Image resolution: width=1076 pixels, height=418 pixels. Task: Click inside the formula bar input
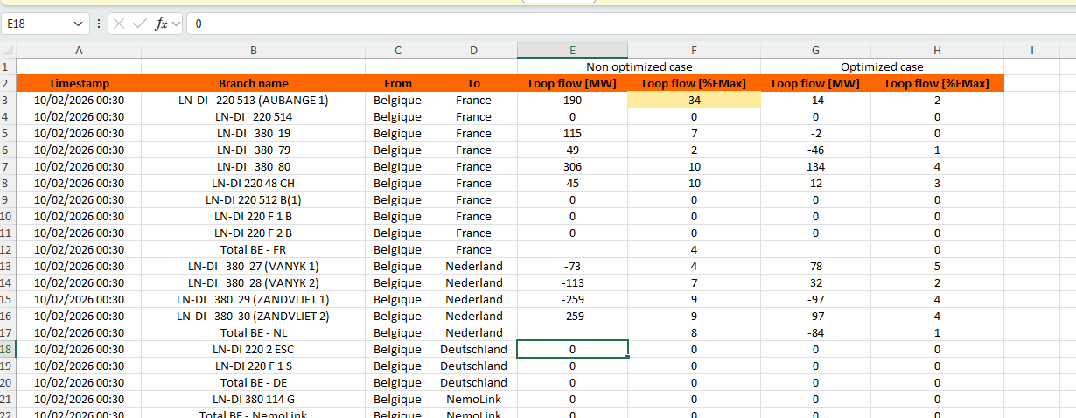(612, 24)
